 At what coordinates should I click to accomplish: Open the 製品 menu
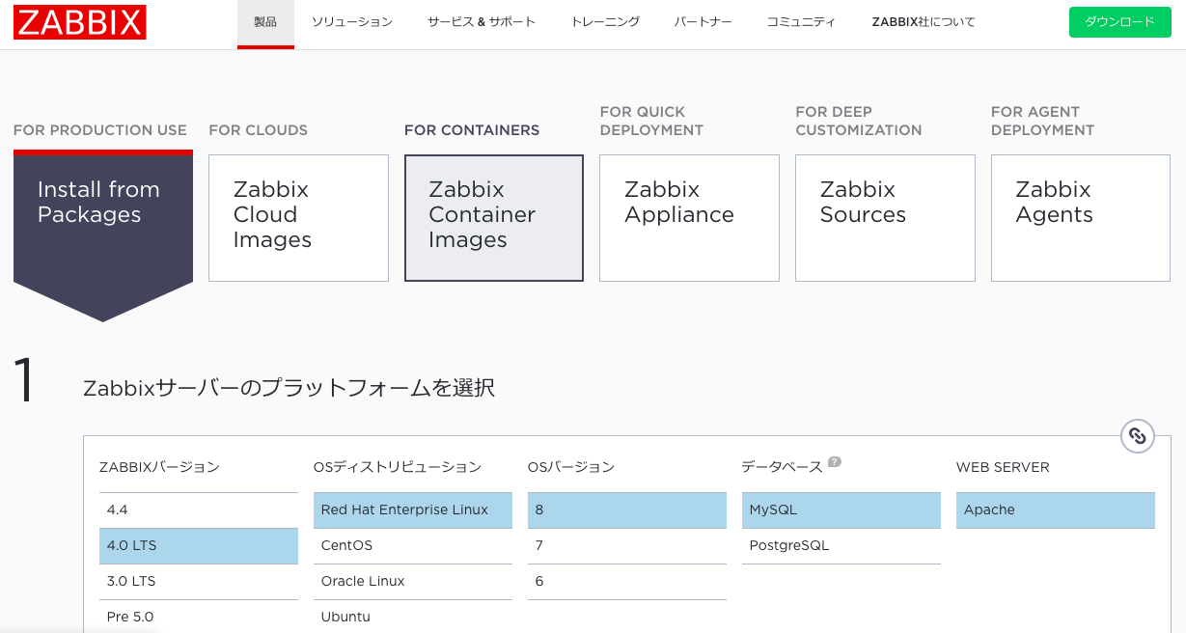[265, 22]
